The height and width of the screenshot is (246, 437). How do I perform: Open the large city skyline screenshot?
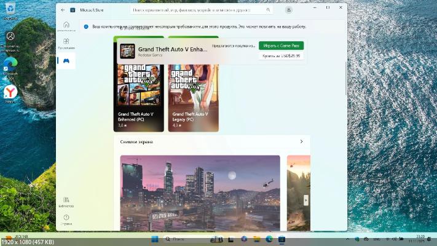(x=200, y=192)
